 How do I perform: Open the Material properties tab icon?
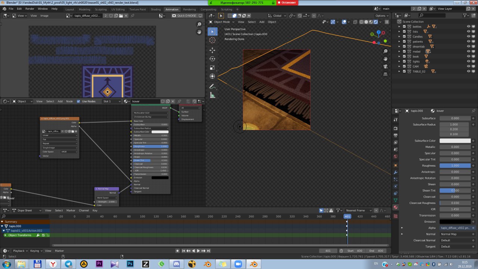click(x=395, y=207)
